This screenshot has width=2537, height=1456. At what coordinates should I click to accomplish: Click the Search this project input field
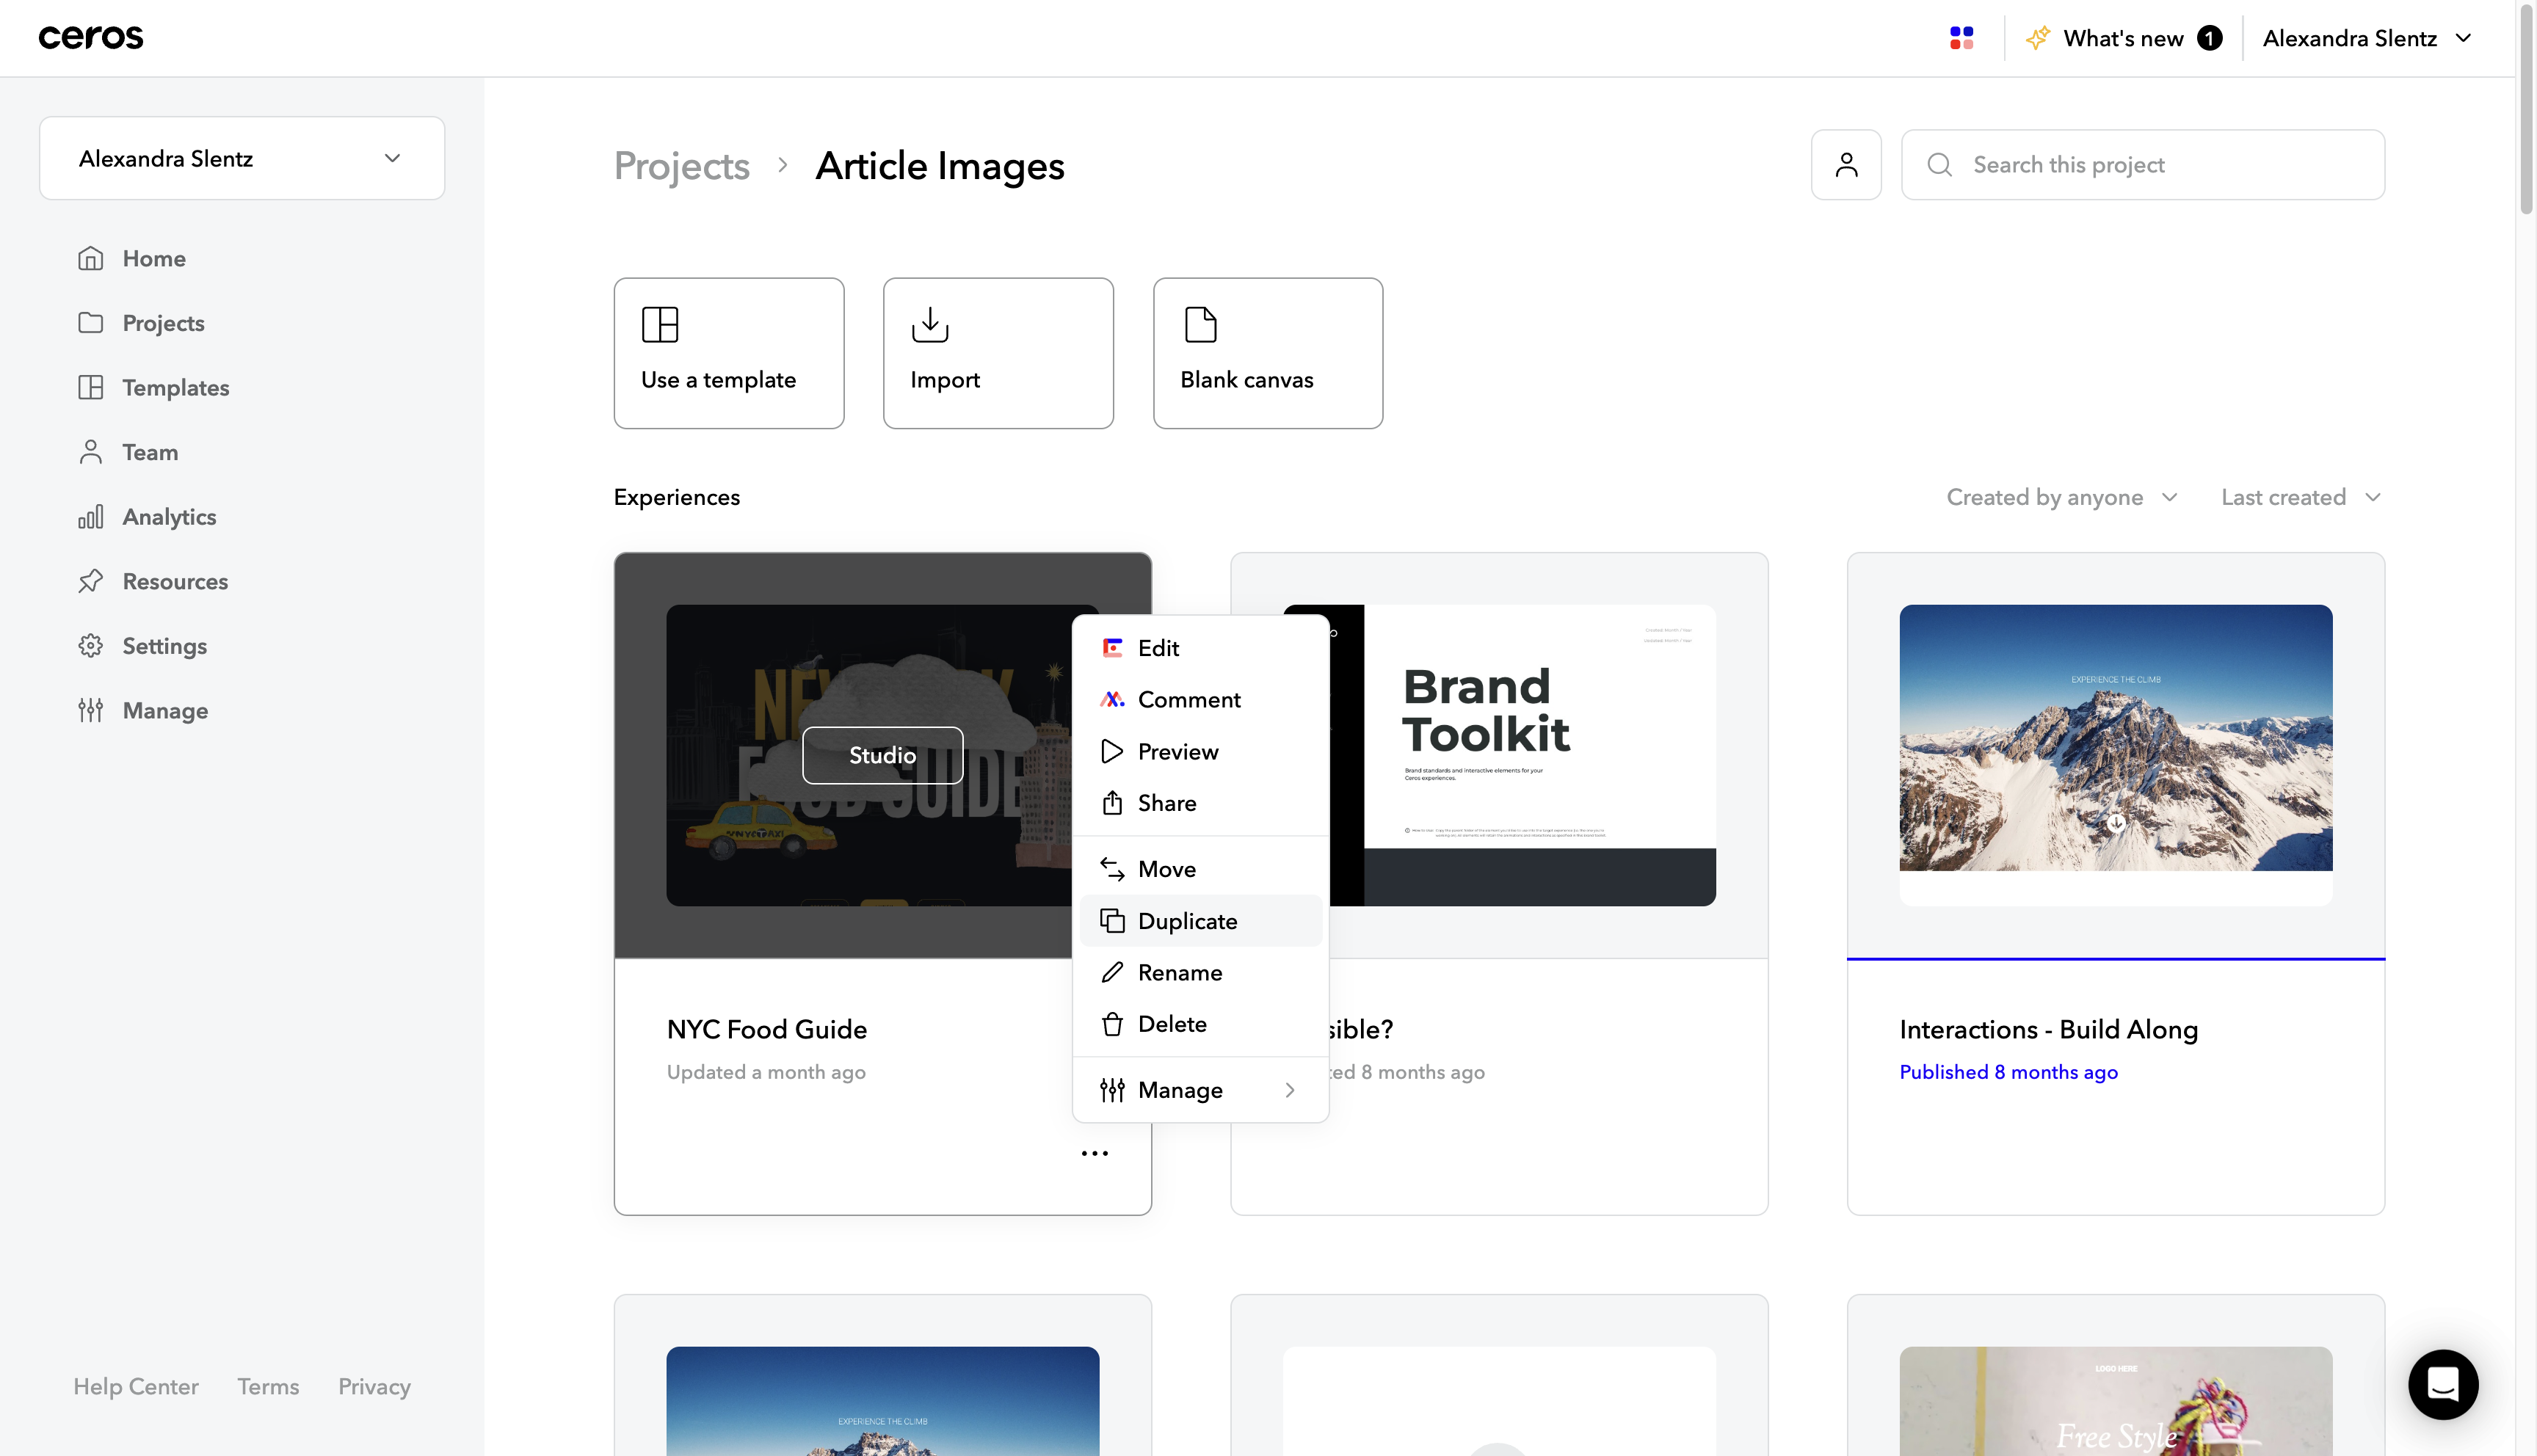pos(2143,164)
